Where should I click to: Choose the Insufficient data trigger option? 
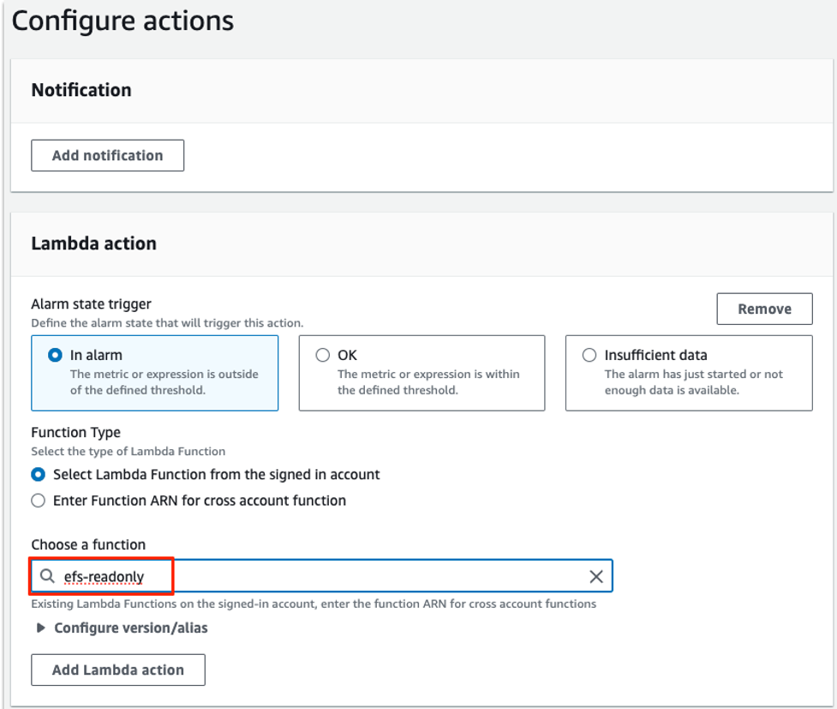(x=589, y=355)
